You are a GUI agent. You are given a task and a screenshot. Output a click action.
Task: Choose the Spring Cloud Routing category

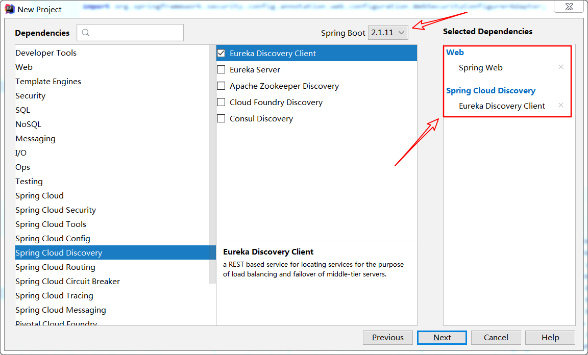(112, 267)
